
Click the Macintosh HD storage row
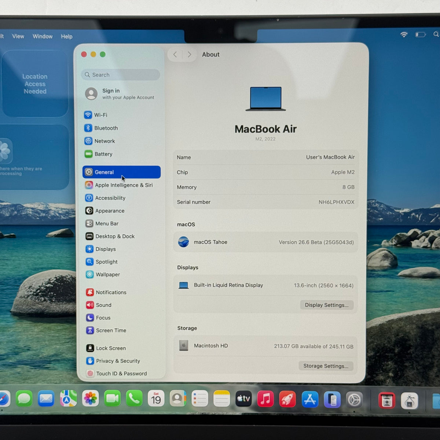click(266, 346)
